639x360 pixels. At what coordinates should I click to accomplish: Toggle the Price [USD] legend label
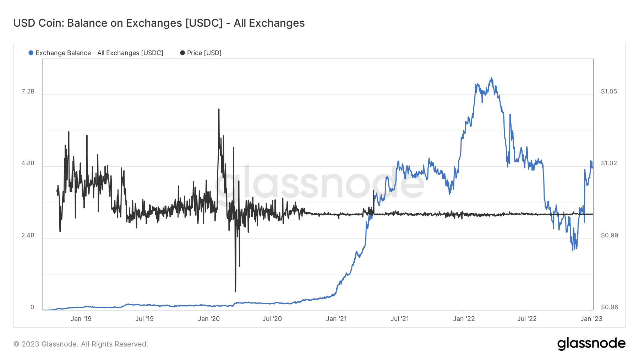click(204, 53)
